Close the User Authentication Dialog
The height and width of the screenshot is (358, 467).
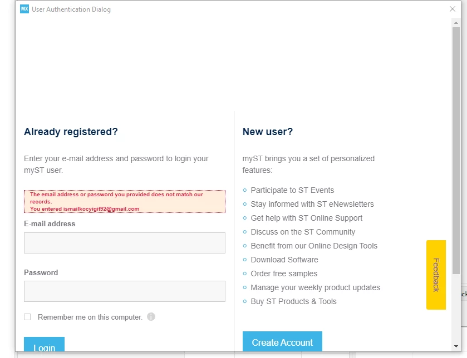click(453, 9)
